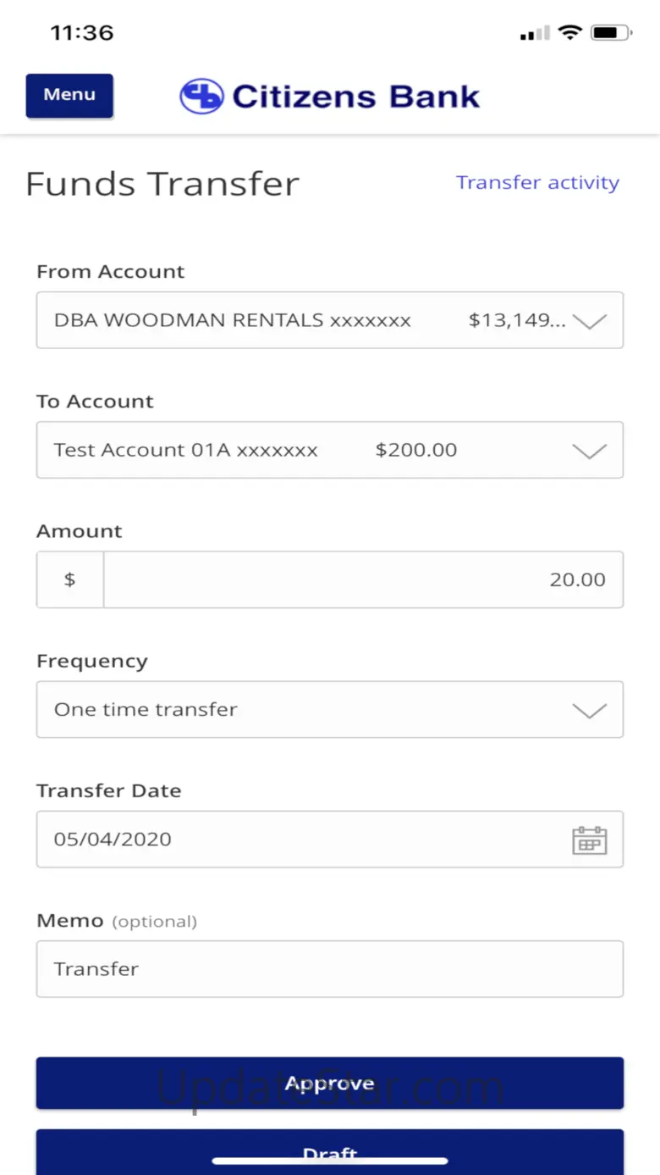
Task: Open the Transfer activity link
Action: (x=537, y=183)
